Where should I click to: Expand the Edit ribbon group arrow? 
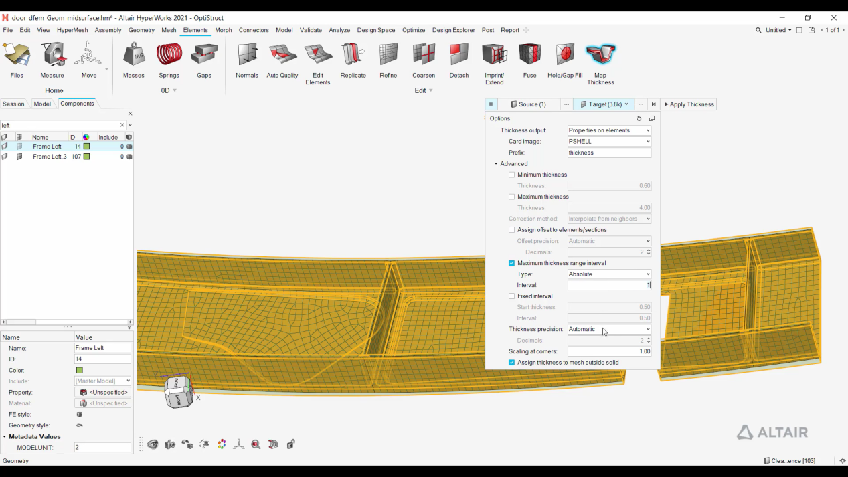click(430, 90)
